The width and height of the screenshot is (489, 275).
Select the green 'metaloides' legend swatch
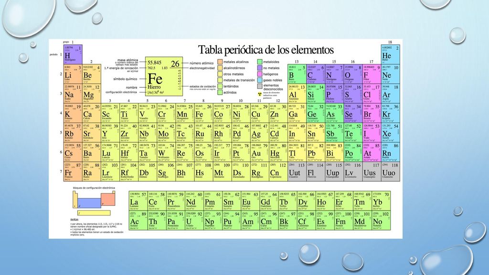[x=260, y=62]
